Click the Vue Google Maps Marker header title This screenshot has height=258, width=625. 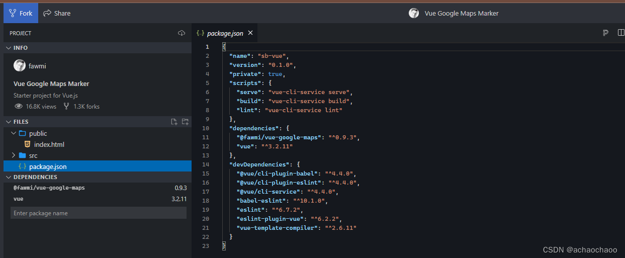tap(462, 14)
